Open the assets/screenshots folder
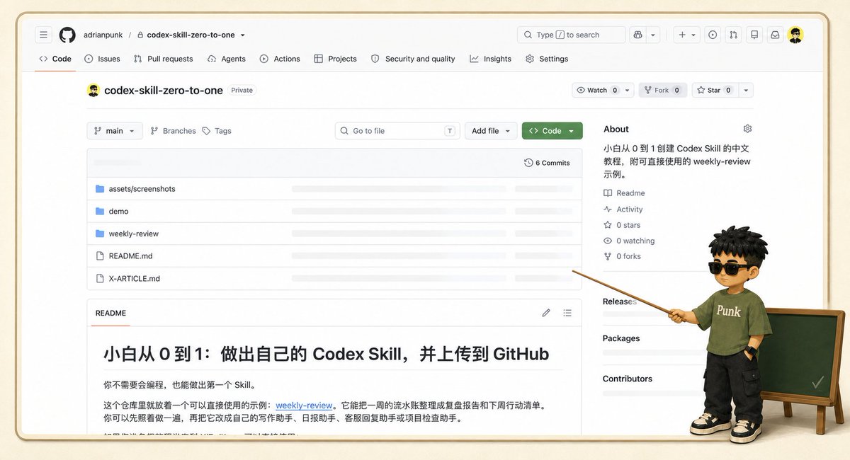Screen dimensions: 850x460 click(x=142, y=189)
